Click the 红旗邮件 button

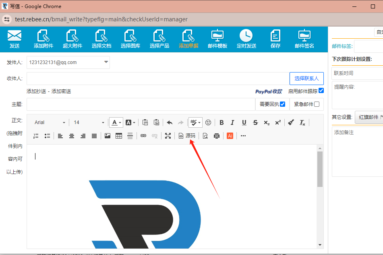[x=369, y=117]
